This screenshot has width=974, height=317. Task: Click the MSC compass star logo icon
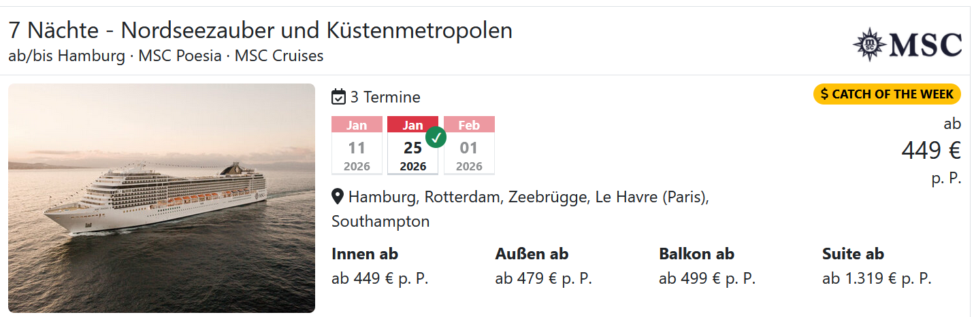click(x=869, y=45)
